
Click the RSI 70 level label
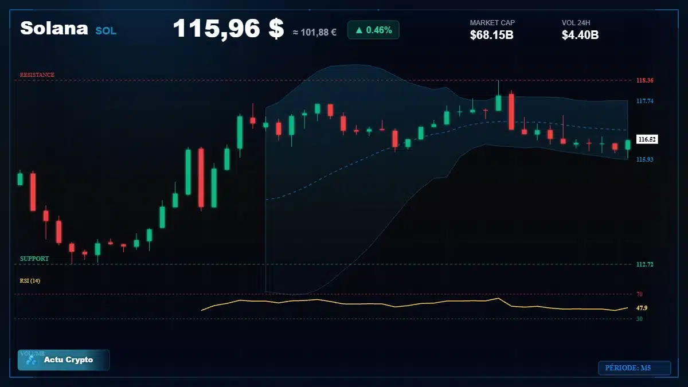639,294
